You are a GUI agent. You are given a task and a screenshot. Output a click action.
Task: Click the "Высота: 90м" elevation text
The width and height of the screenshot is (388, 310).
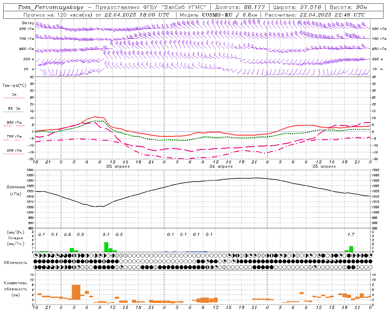pyautogui.click(x=348, y=7)
